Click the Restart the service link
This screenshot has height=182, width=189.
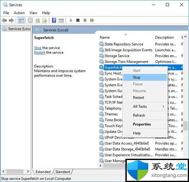click(x=40, y=52)
